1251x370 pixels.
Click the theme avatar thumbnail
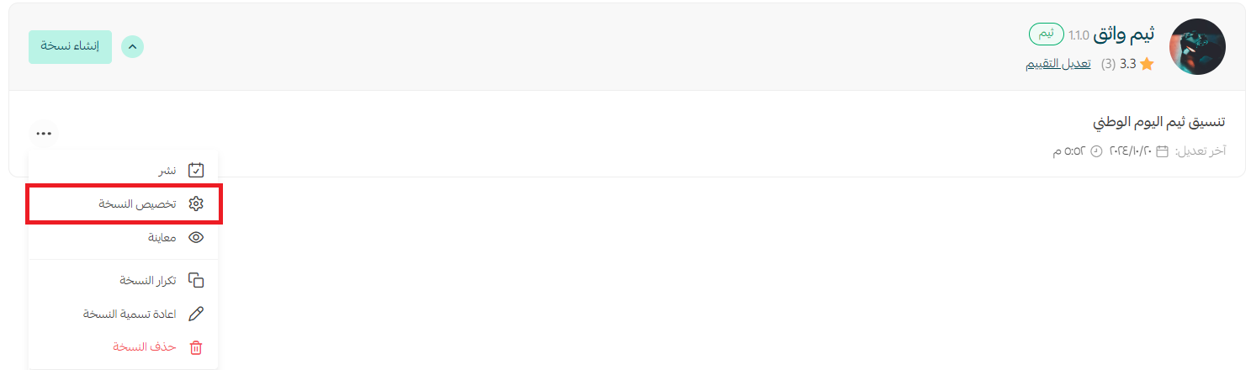1198,47
